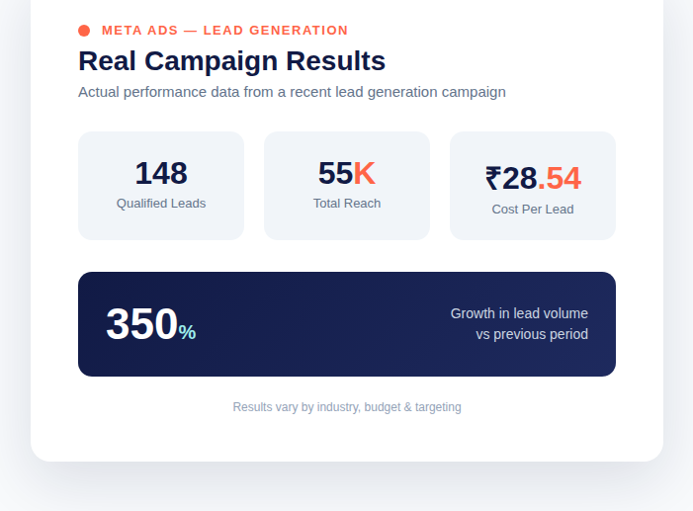Click the 148 leads number
The width and height of the screenshot is (693, 511).
pyautogui.click(x=161, y=173)
